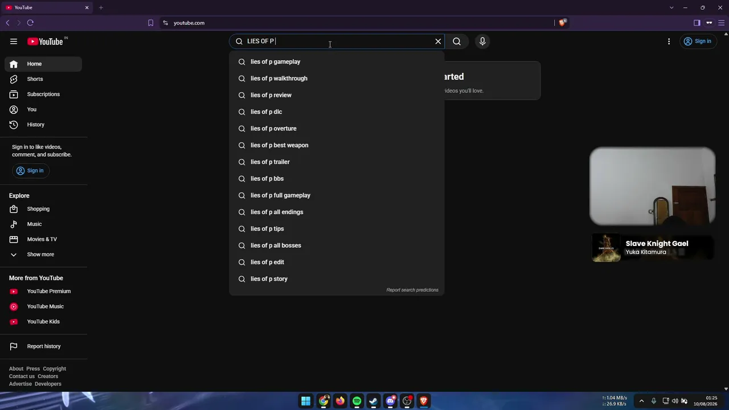
Task: Open Spotify from the taskbar
Action: point(357,401)
